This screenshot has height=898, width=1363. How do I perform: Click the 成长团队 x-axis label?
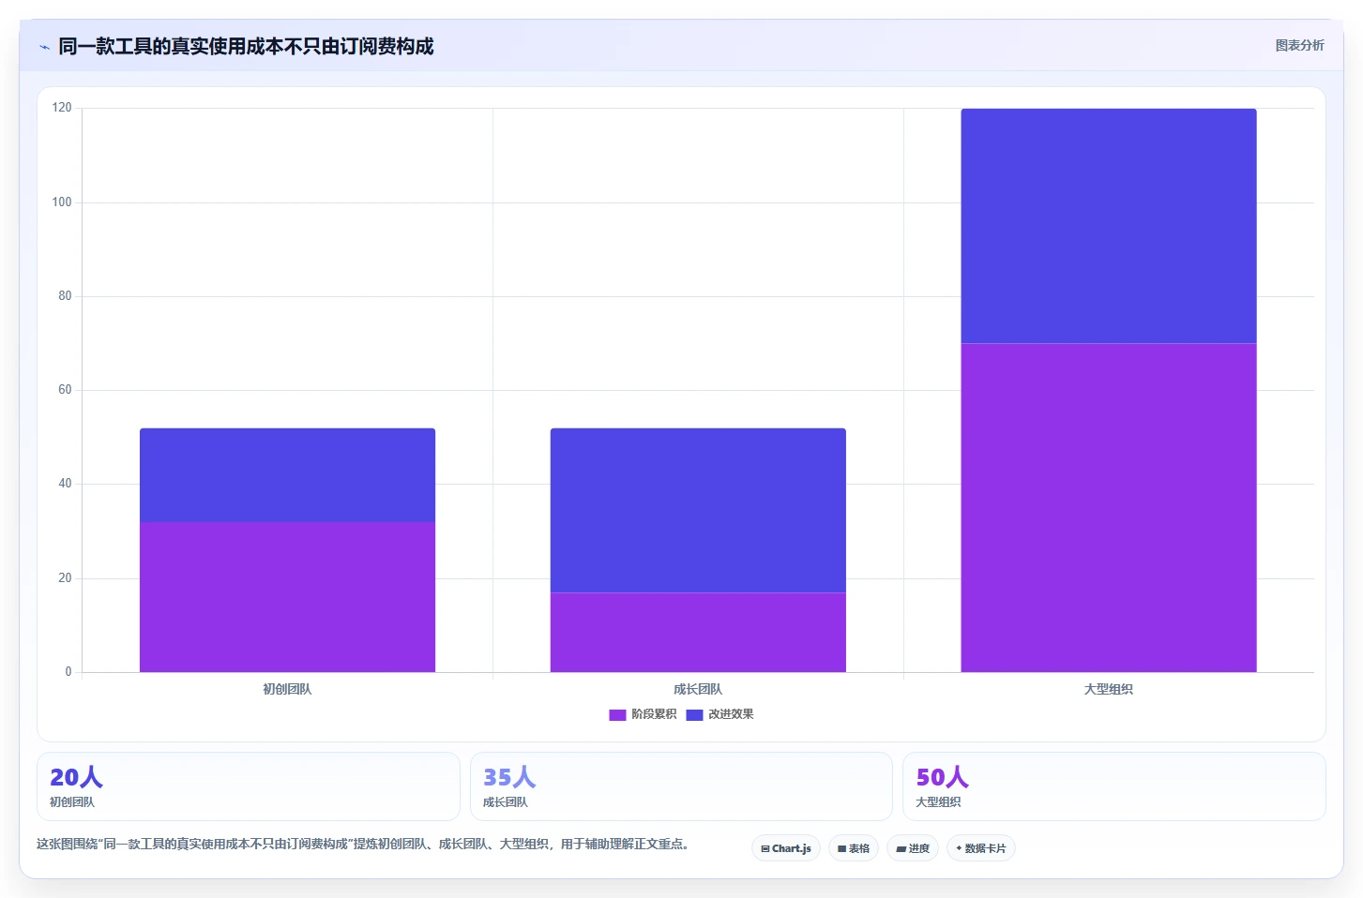(698, 689)
